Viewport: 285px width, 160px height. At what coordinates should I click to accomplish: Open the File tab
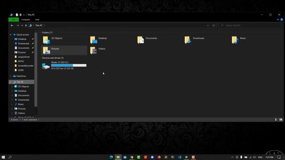13,20
